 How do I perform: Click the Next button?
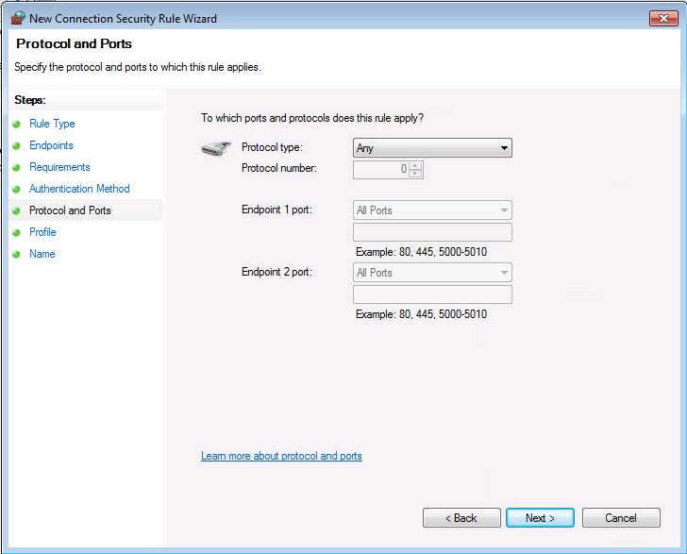coord(540,517)
